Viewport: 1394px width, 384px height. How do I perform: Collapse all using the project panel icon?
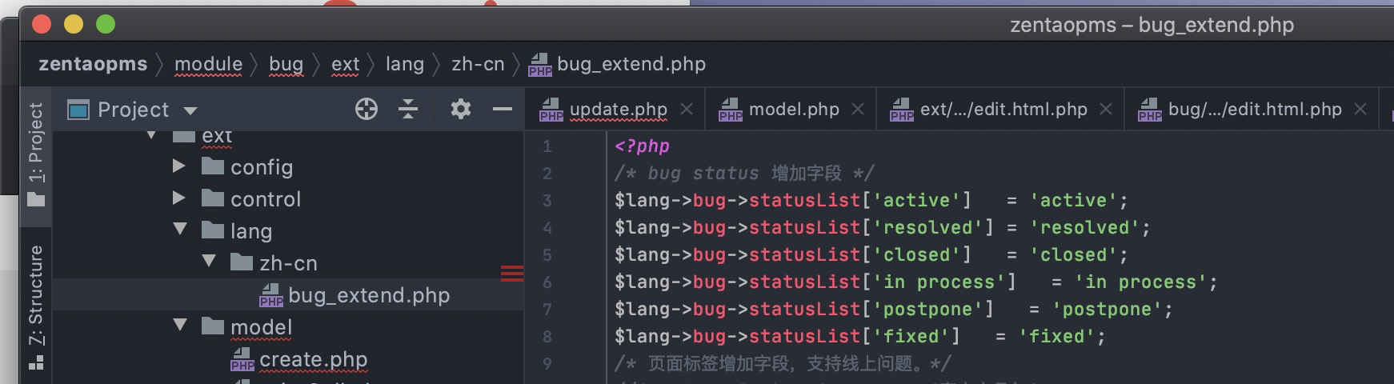(408, 109)
